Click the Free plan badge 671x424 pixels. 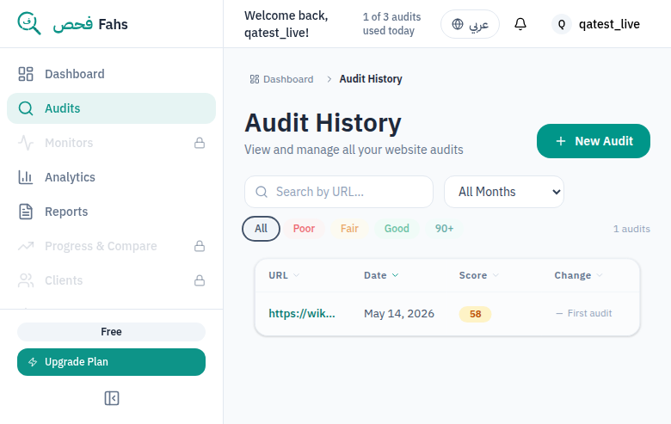(x=111, y=332)
